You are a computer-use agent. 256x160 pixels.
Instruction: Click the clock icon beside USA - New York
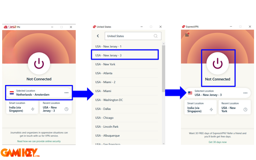click(x=245, y=109)
